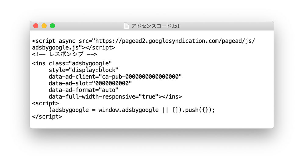Click the ins class="adsbygoogle" line
Screen dimensions: 305x166
pyautogui.click(x=72, y=63)
